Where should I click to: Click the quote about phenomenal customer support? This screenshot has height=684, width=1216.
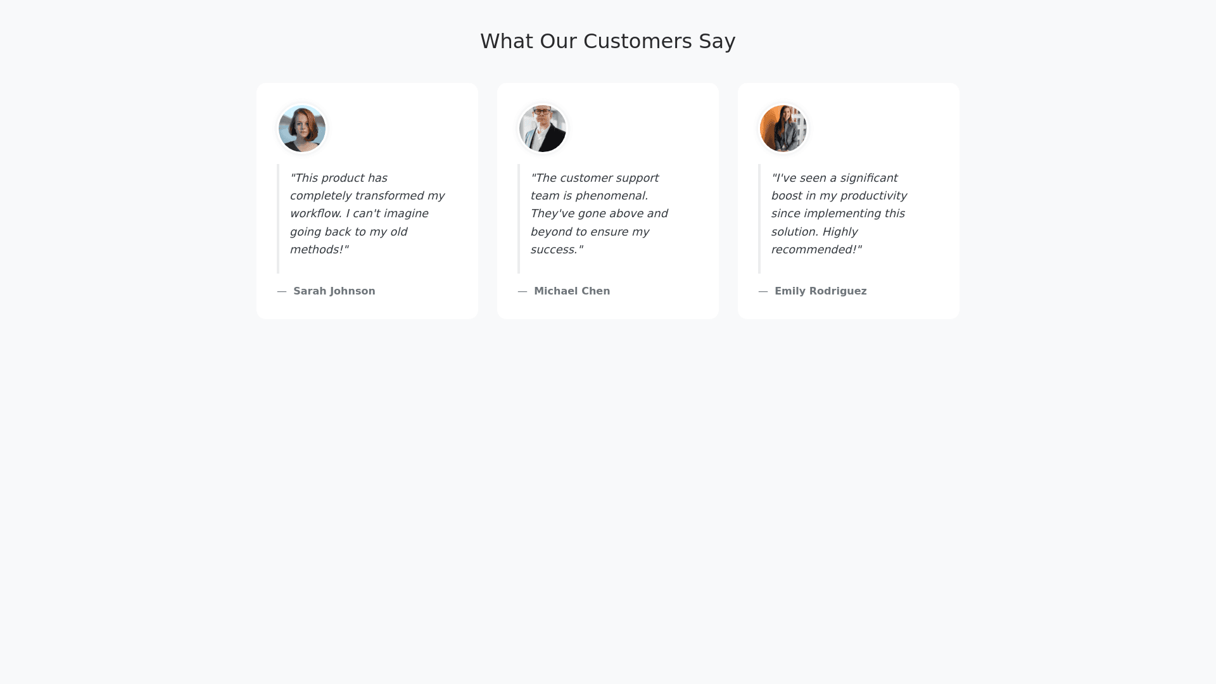[x=599, y=213]
